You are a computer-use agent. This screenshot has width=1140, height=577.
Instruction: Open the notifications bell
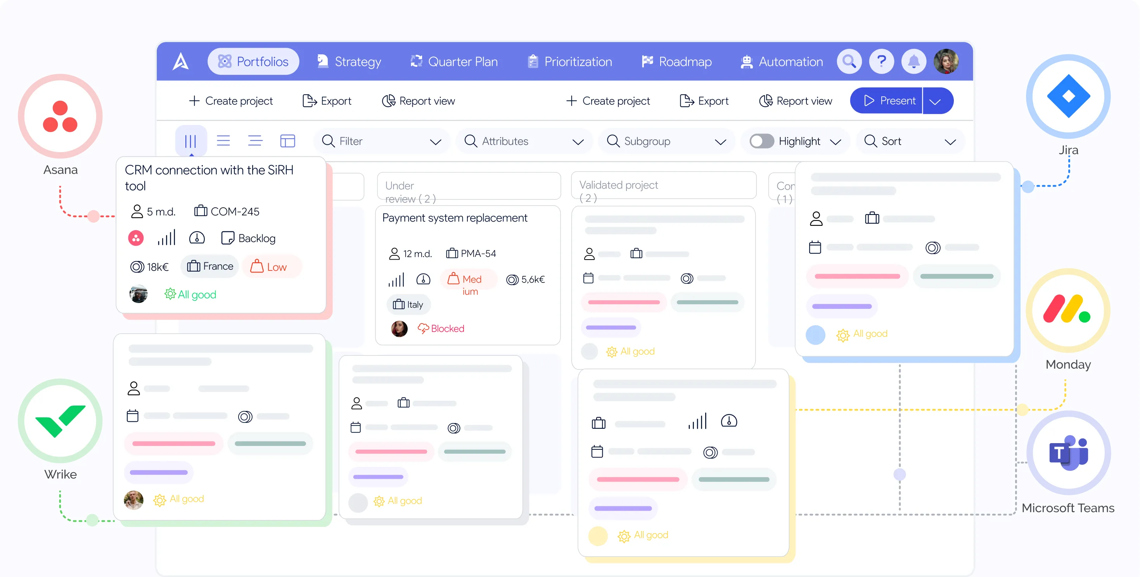[x=913, y=61]
